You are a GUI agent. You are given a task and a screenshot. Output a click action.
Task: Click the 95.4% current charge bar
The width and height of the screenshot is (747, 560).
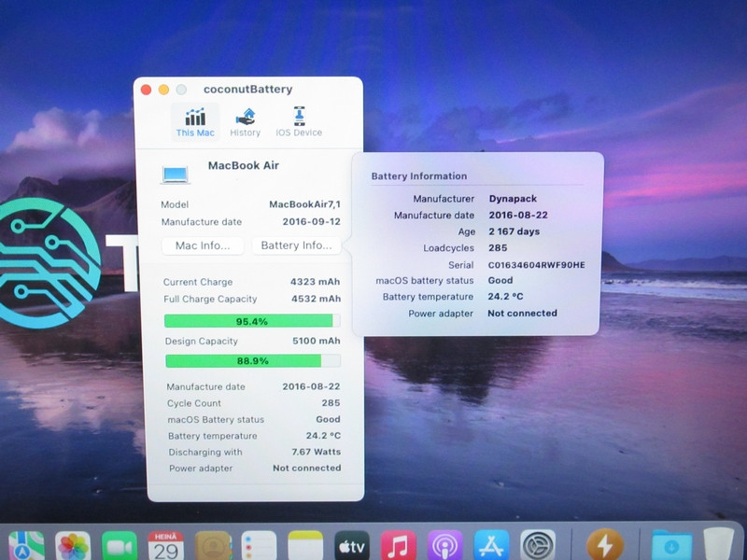tap(252, 321)
